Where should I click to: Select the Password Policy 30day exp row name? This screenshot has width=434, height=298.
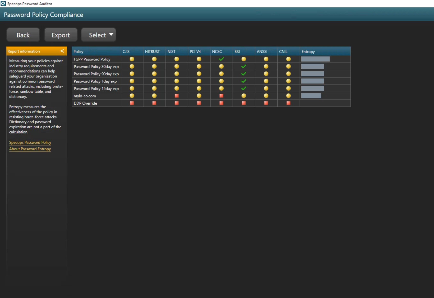point(96,67)
